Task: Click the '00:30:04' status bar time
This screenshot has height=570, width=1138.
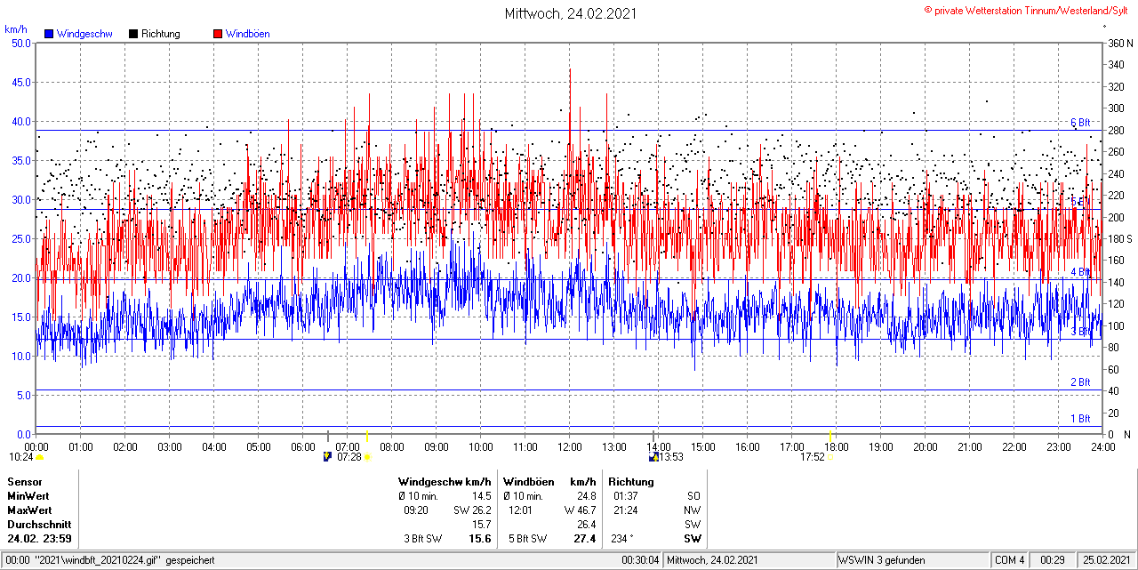Action: click(x=641, y=560)
